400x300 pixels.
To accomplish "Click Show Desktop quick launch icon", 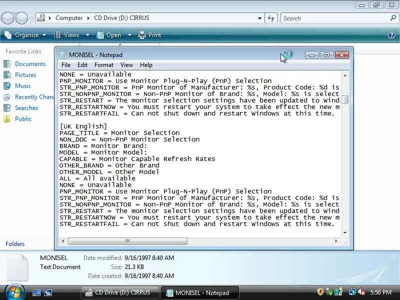I will [x=36, y=292].
